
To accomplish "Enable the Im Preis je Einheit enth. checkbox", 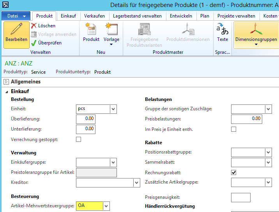I will 234,129.
